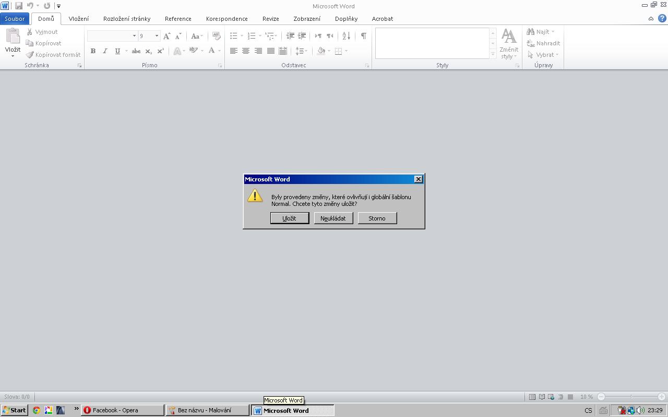The height and width of the screenshot is (417, 668).
Task: Open the Windows Start menu
Action: [14, 410]
